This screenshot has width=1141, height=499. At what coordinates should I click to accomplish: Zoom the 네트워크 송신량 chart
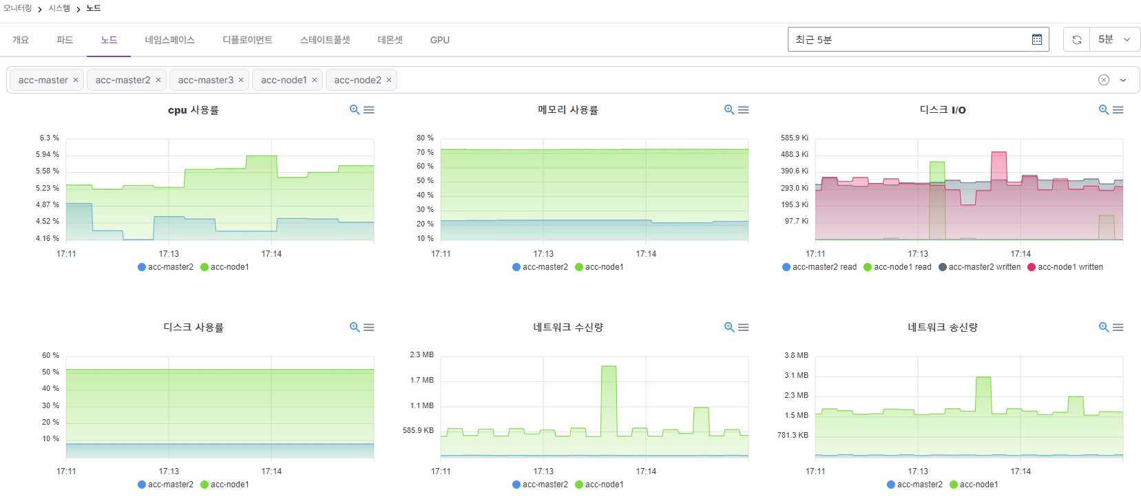click(1104, 327)
